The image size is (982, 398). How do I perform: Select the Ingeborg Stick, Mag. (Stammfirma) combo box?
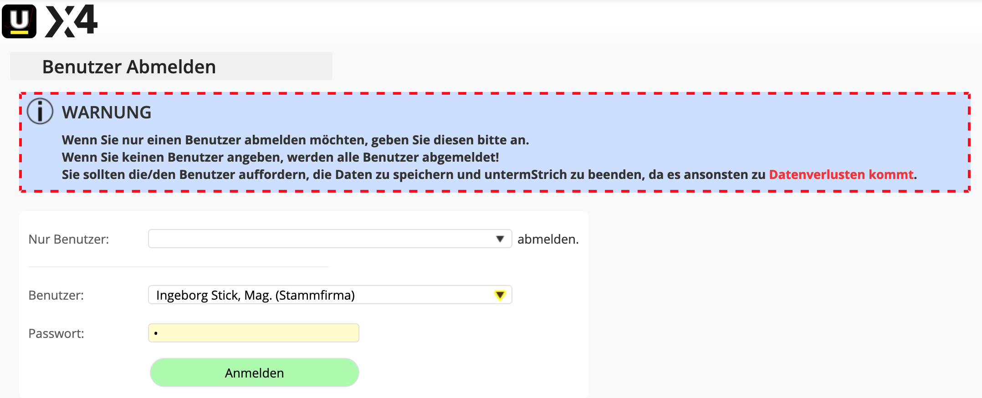pos(319,295)
